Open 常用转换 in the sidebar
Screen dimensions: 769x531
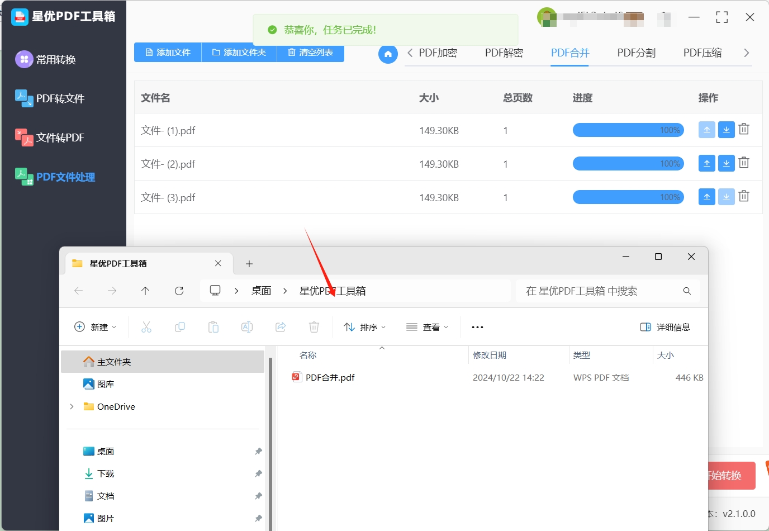tap(46, 59)
